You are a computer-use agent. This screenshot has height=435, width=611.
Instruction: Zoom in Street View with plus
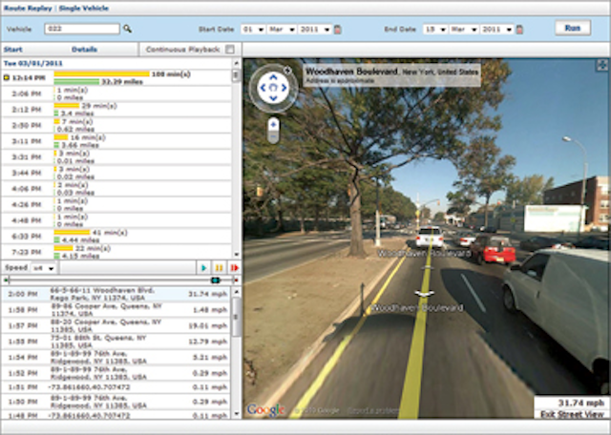274,125
